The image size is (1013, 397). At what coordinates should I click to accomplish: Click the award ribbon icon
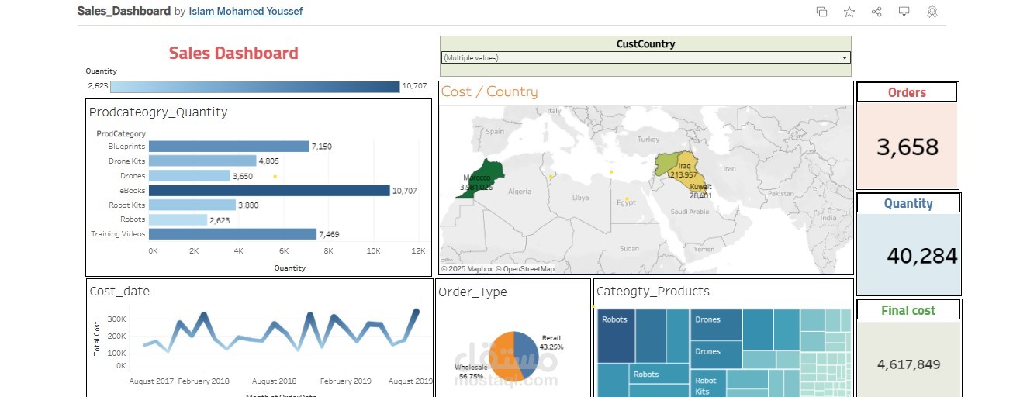[x=932, y=12]
